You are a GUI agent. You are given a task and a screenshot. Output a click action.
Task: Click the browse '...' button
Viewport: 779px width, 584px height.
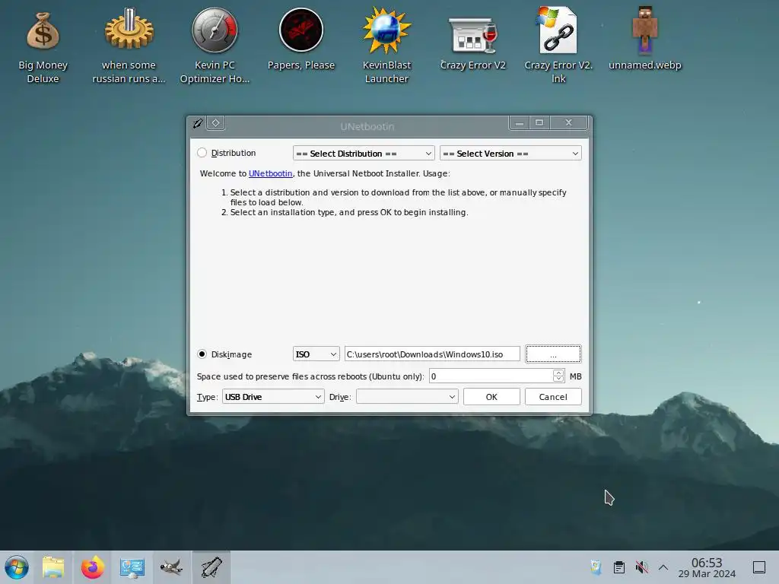point(553,354)
